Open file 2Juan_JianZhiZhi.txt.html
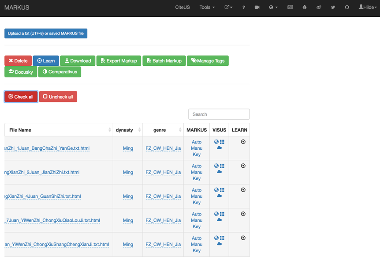This screenshot has height=257, width=380. point(42,172)
